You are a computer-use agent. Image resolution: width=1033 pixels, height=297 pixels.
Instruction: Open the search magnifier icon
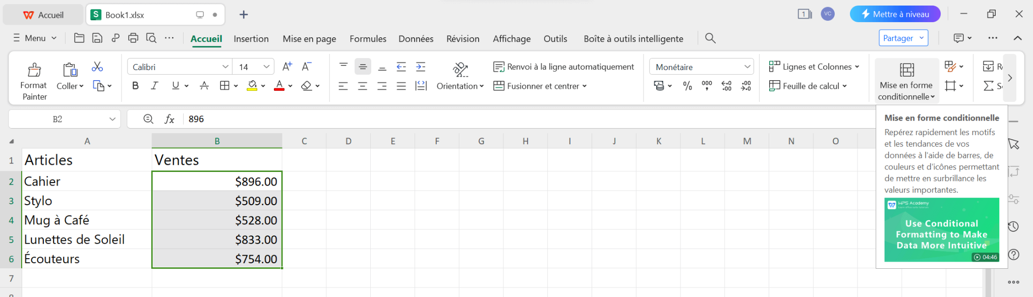click(710, 38)
